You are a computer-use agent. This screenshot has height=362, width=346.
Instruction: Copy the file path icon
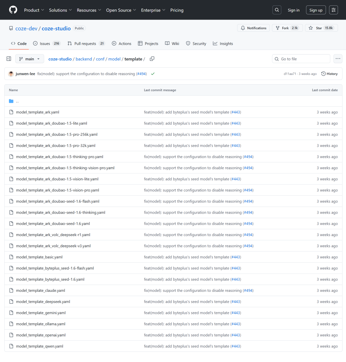[152, 59]
